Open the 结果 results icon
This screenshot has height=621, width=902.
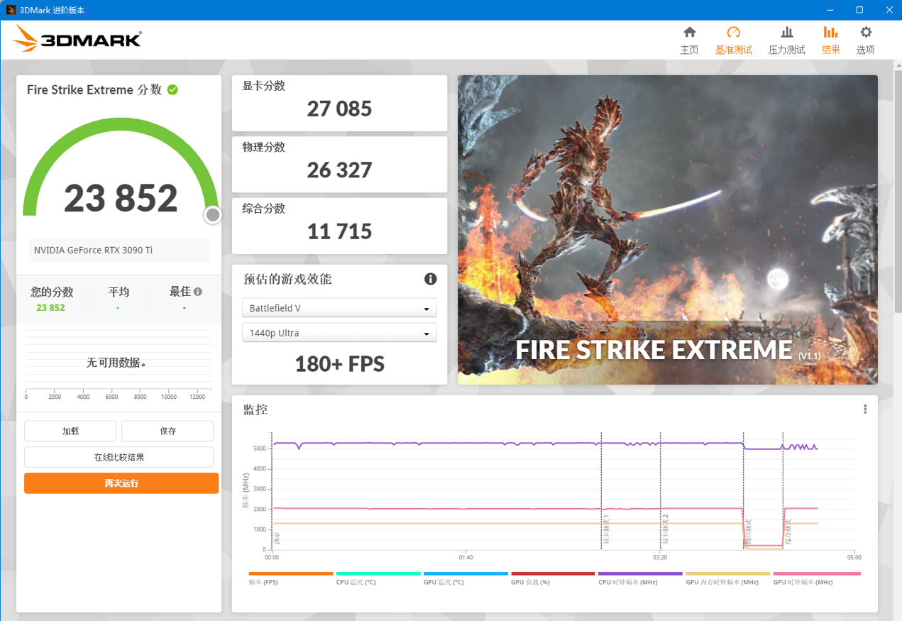click(x=830, y=32)
